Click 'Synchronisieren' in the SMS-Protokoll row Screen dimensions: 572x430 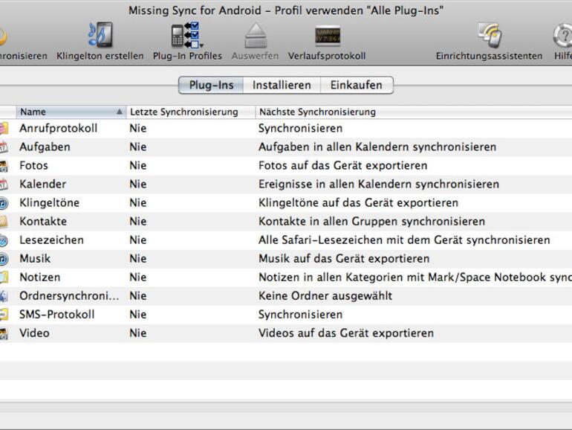301,315
